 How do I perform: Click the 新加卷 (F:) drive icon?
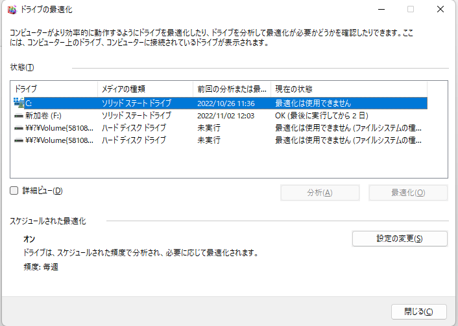pos(19,116)
